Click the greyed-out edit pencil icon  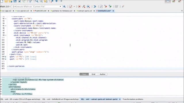[x=116, y=7]
